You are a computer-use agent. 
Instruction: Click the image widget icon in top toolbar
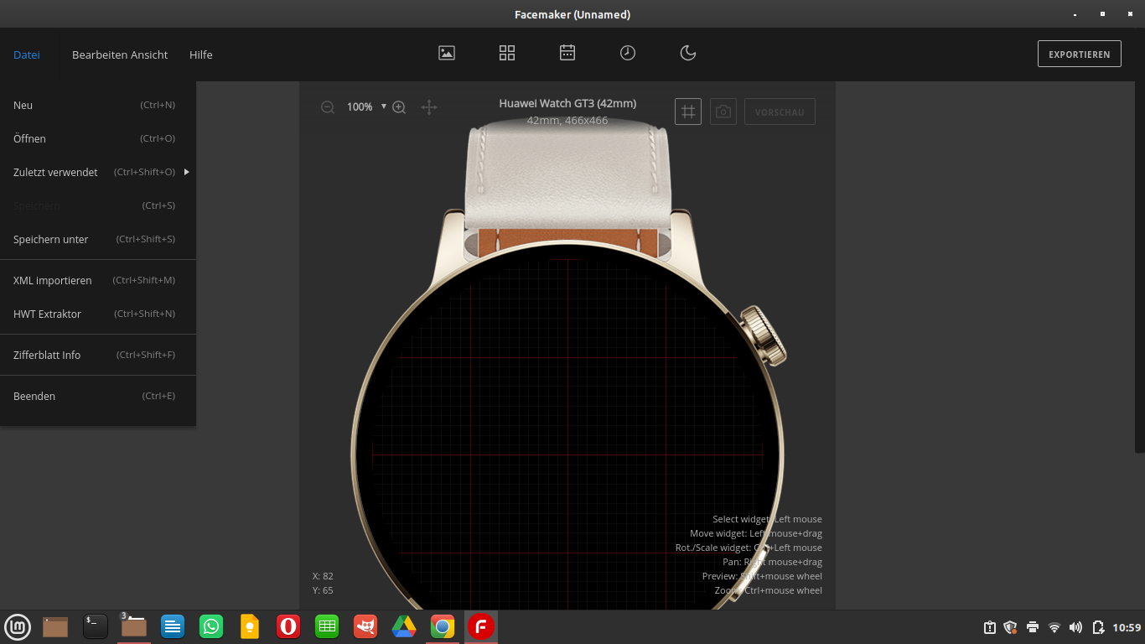pyautogui.click(x=447, y=53)
